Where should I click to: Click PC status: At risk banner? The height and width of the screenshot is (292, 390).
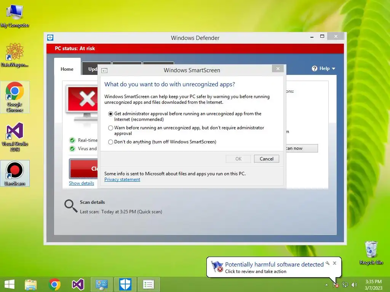tap(195, 48)
